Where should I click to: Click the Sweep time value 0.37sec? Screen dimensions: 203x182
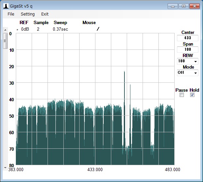(60, 29)
